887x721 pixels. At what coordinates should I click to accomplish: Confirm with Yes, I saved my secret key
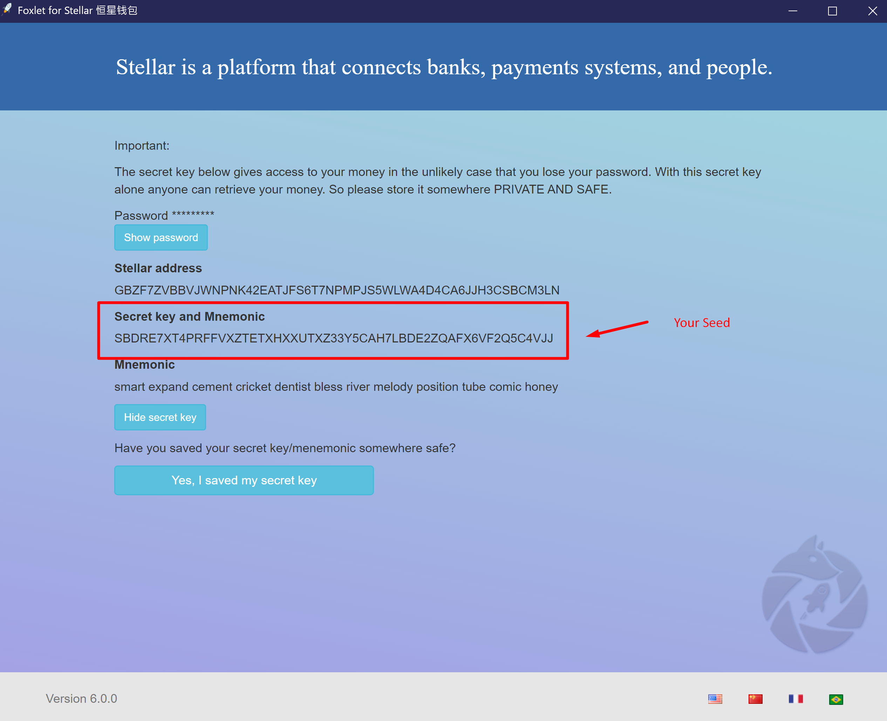[x=244, y=480]
